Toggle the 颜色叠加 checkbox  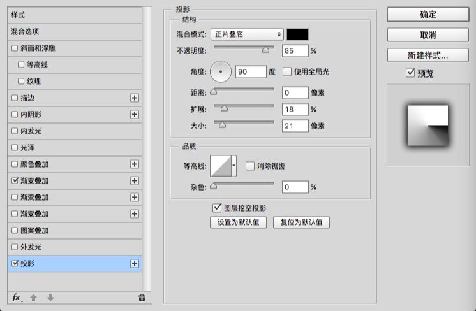click(15, 164)
